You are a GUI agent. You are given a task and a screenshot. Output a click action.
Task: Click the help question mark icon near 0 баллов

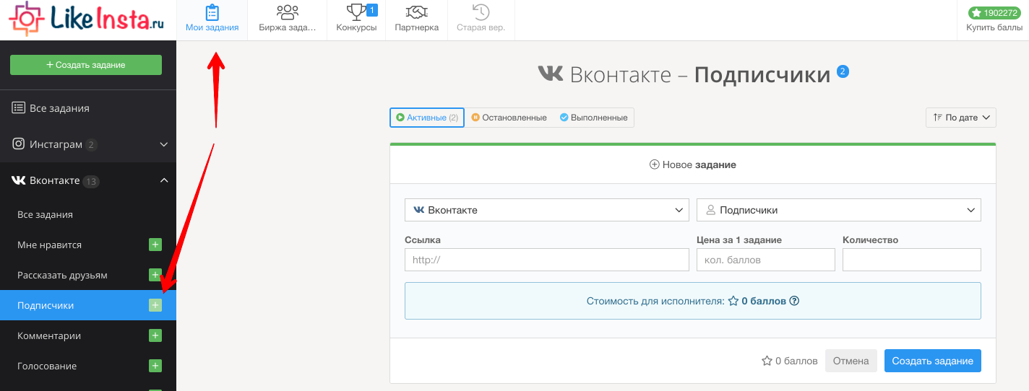(794, 301)
